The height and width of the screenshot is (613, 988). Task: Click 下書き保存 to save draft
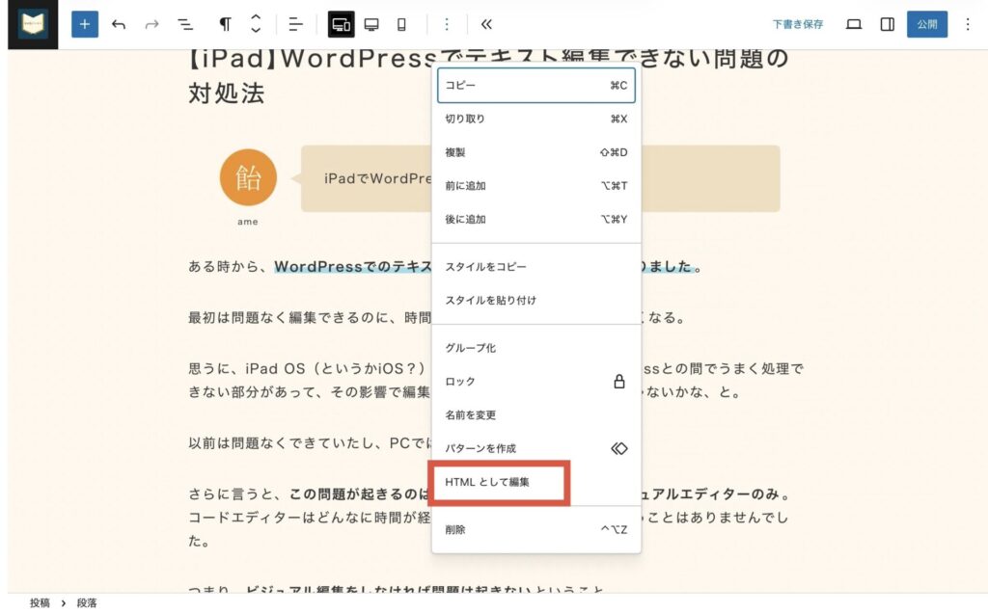click(797, 24)
